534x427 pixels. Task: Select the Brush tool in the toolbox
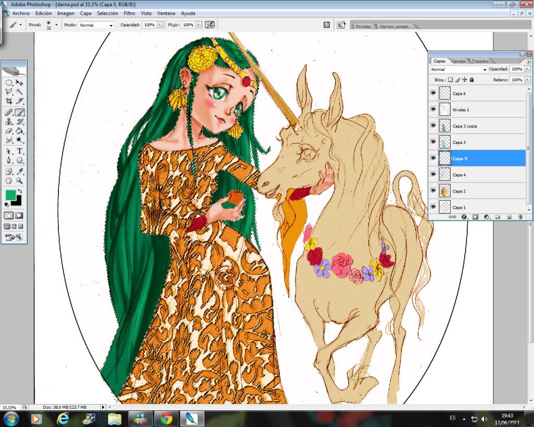[19, 113]
